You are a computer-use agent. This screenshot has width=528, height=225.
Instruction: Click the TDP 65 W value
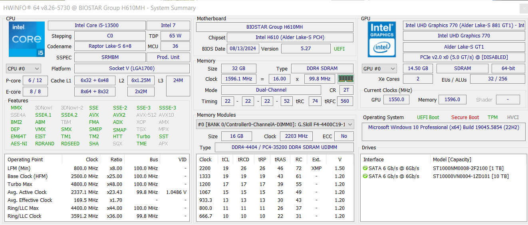175,35
